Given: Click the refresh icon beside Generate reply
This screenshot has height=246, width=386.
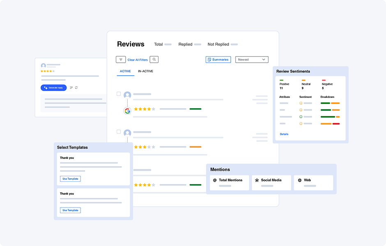Looking at the screenshot, I should coord(76,88).
